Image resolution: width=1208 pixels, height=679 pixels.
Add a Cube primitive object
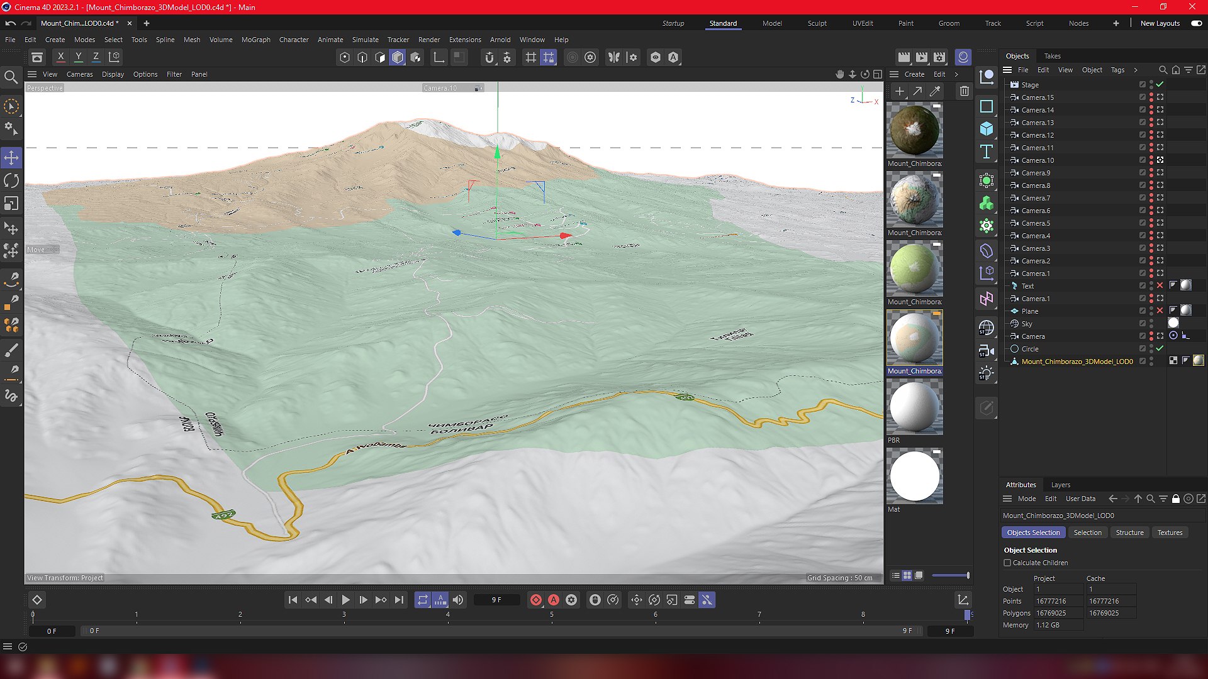pos(987,129)
